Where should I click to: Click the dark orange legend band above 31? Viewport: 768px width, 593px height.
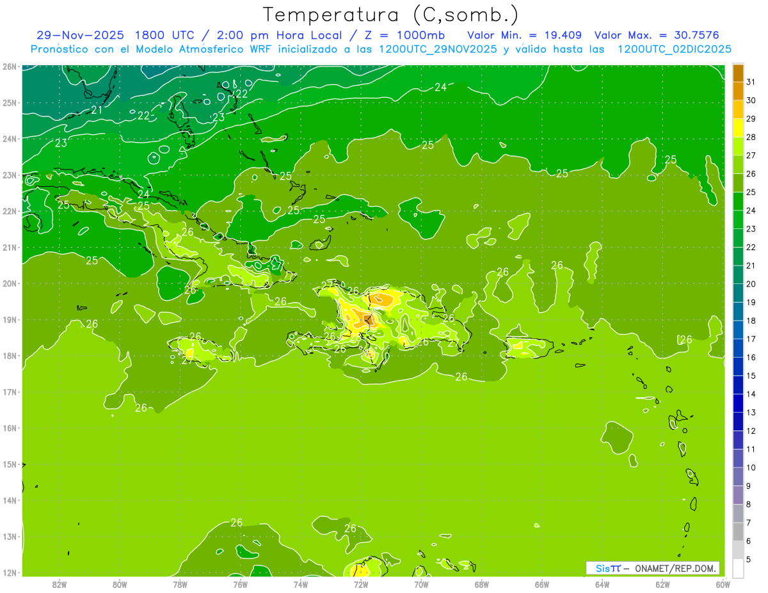738,73
